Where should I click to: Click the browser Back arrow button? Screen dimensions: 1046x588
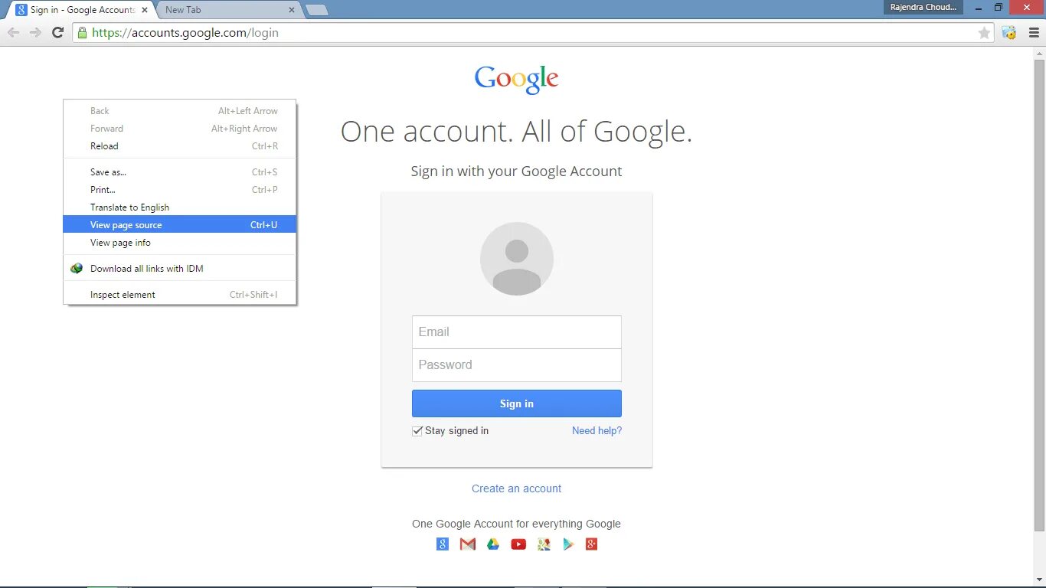pyautogui.click(x=13, y=32)
